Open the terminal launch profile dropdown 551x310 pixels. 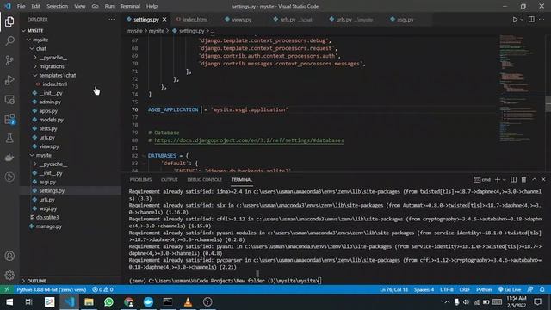[505, 180]
